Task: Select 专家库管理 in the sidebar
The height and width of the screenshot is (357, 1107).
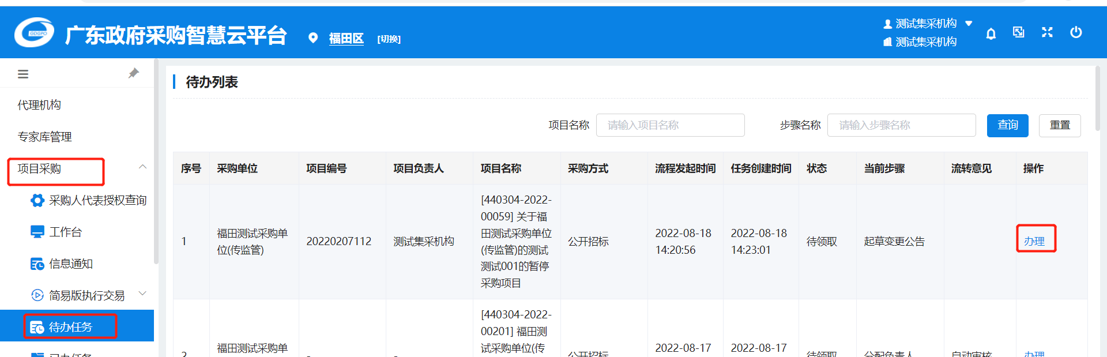Action: [x=45, y=137]
